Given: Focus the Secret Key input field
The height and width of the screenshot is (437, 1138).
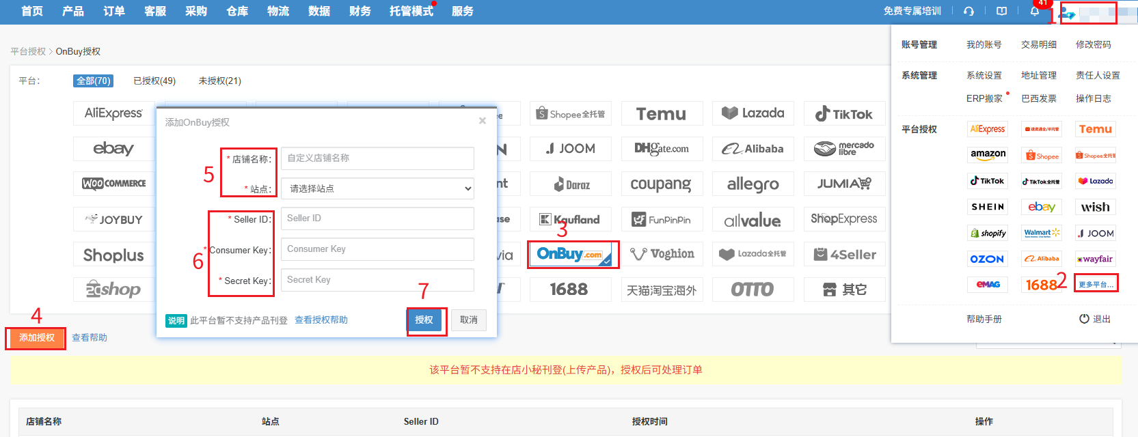Looking at the screenshot, I should [x=377, y=280].
